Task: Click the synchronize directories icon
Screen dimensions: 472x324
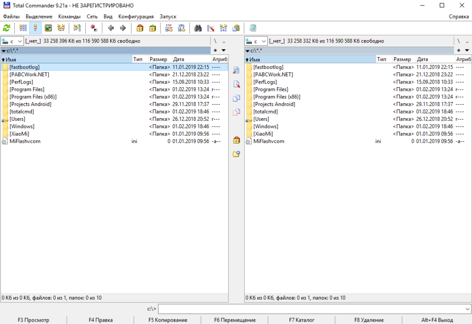Action: [x=224, y=28]
